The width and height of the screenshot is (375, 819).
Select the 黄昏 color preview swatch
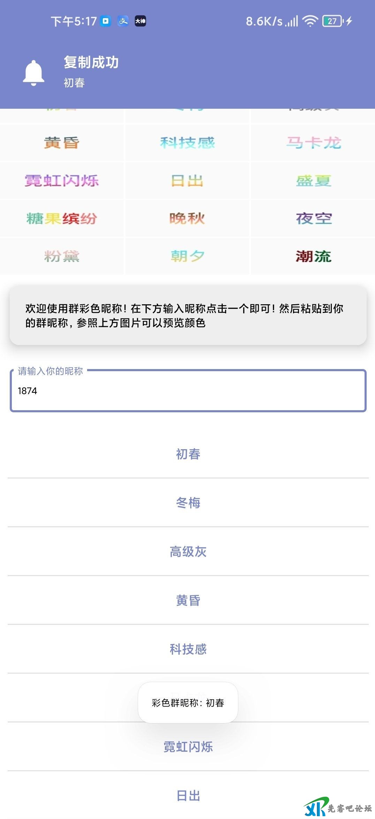tap(62, 143)
